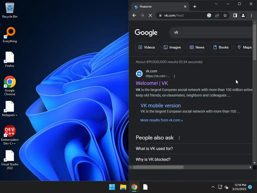Expand 'What is VK used for?'
The width and height of the screenshot is (257, 193).
(x=194, y=149)
